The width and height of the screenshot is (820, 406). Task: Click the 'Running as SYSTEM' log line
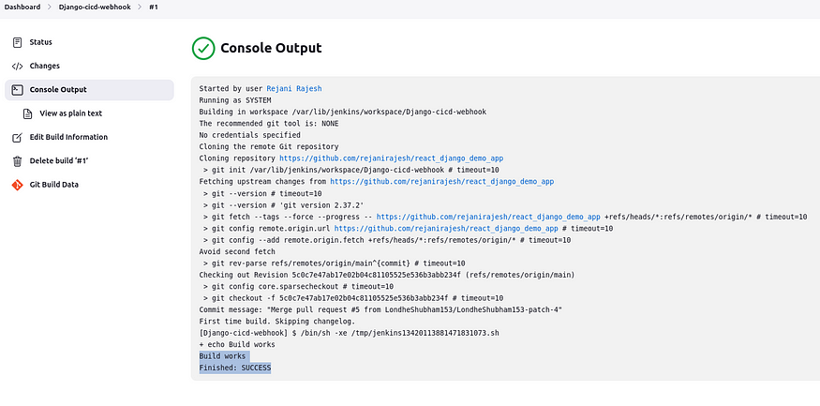pyautogui.click(x=235, y=100)
